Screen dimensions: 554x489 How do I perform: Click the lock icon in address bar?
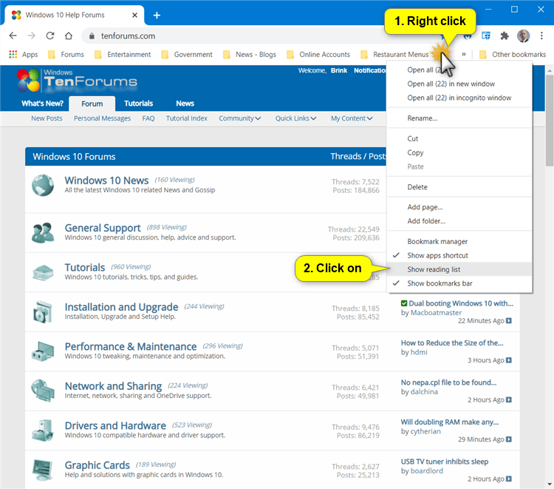[x=92, y=36]
